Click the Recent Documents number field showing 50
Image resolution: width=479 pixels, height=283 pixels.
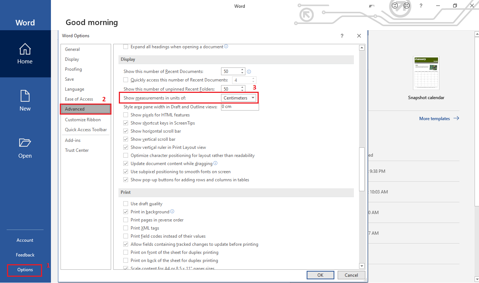(231, 71)
